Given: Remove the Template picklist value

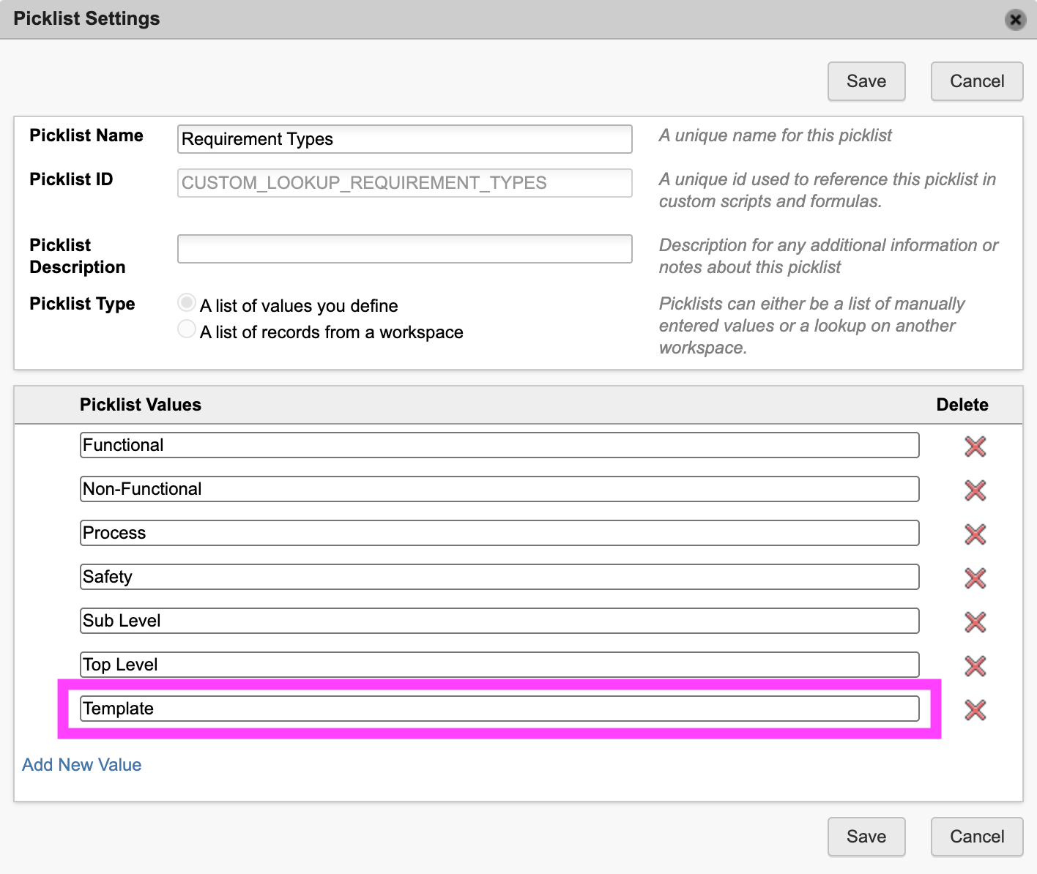Looking at the screenshot, I should coord(975,710).
